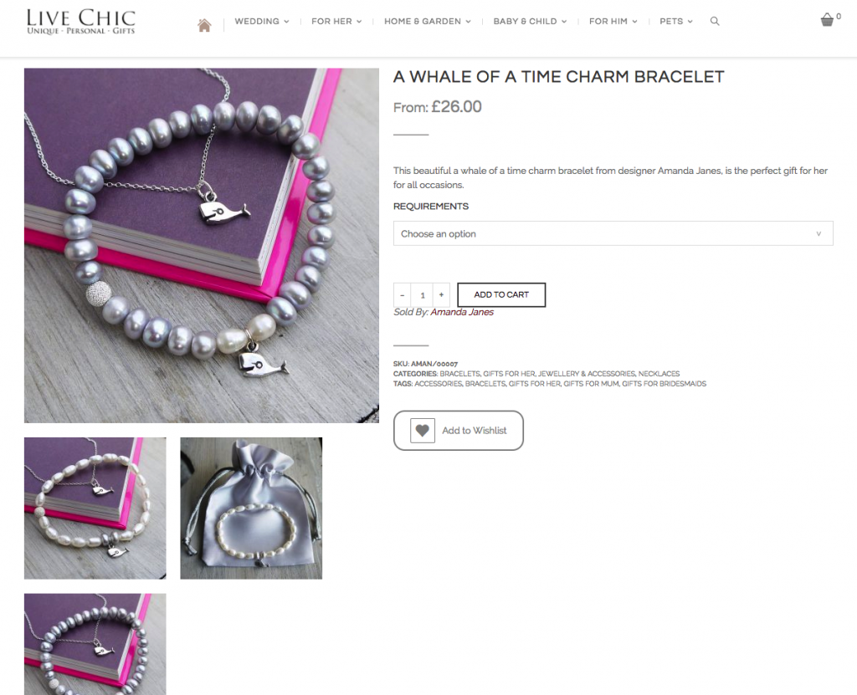Open the Requirements option dropdown
857x695 pixels.
coord(613,233)
